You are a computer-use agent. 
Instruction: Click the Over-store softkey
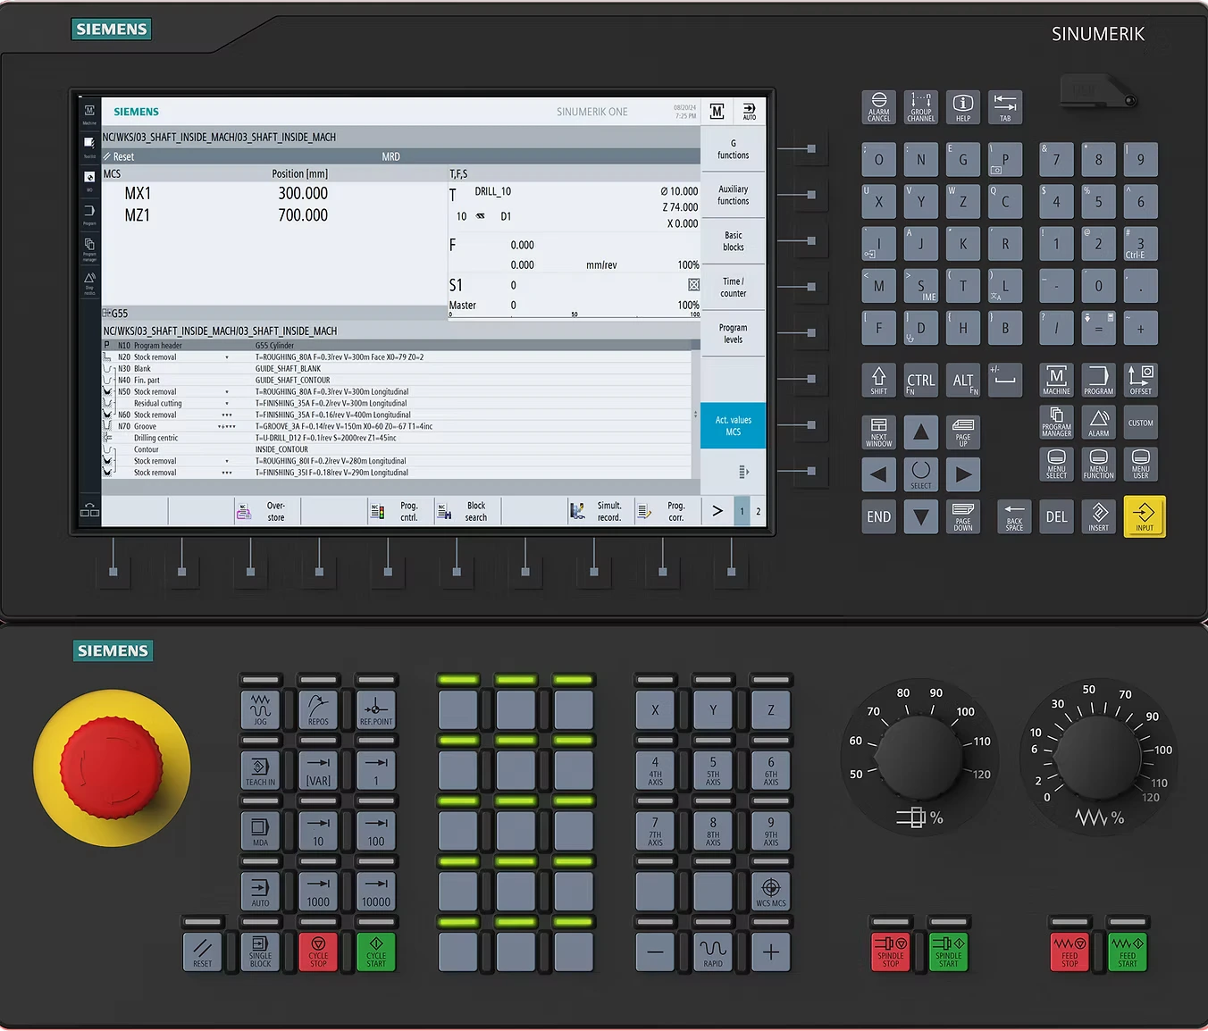point(267,511)
